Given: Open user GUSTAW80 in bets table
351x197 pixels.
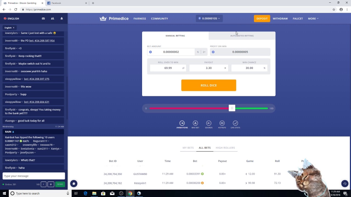Looking at the screenshot, I should coord(140,174).
